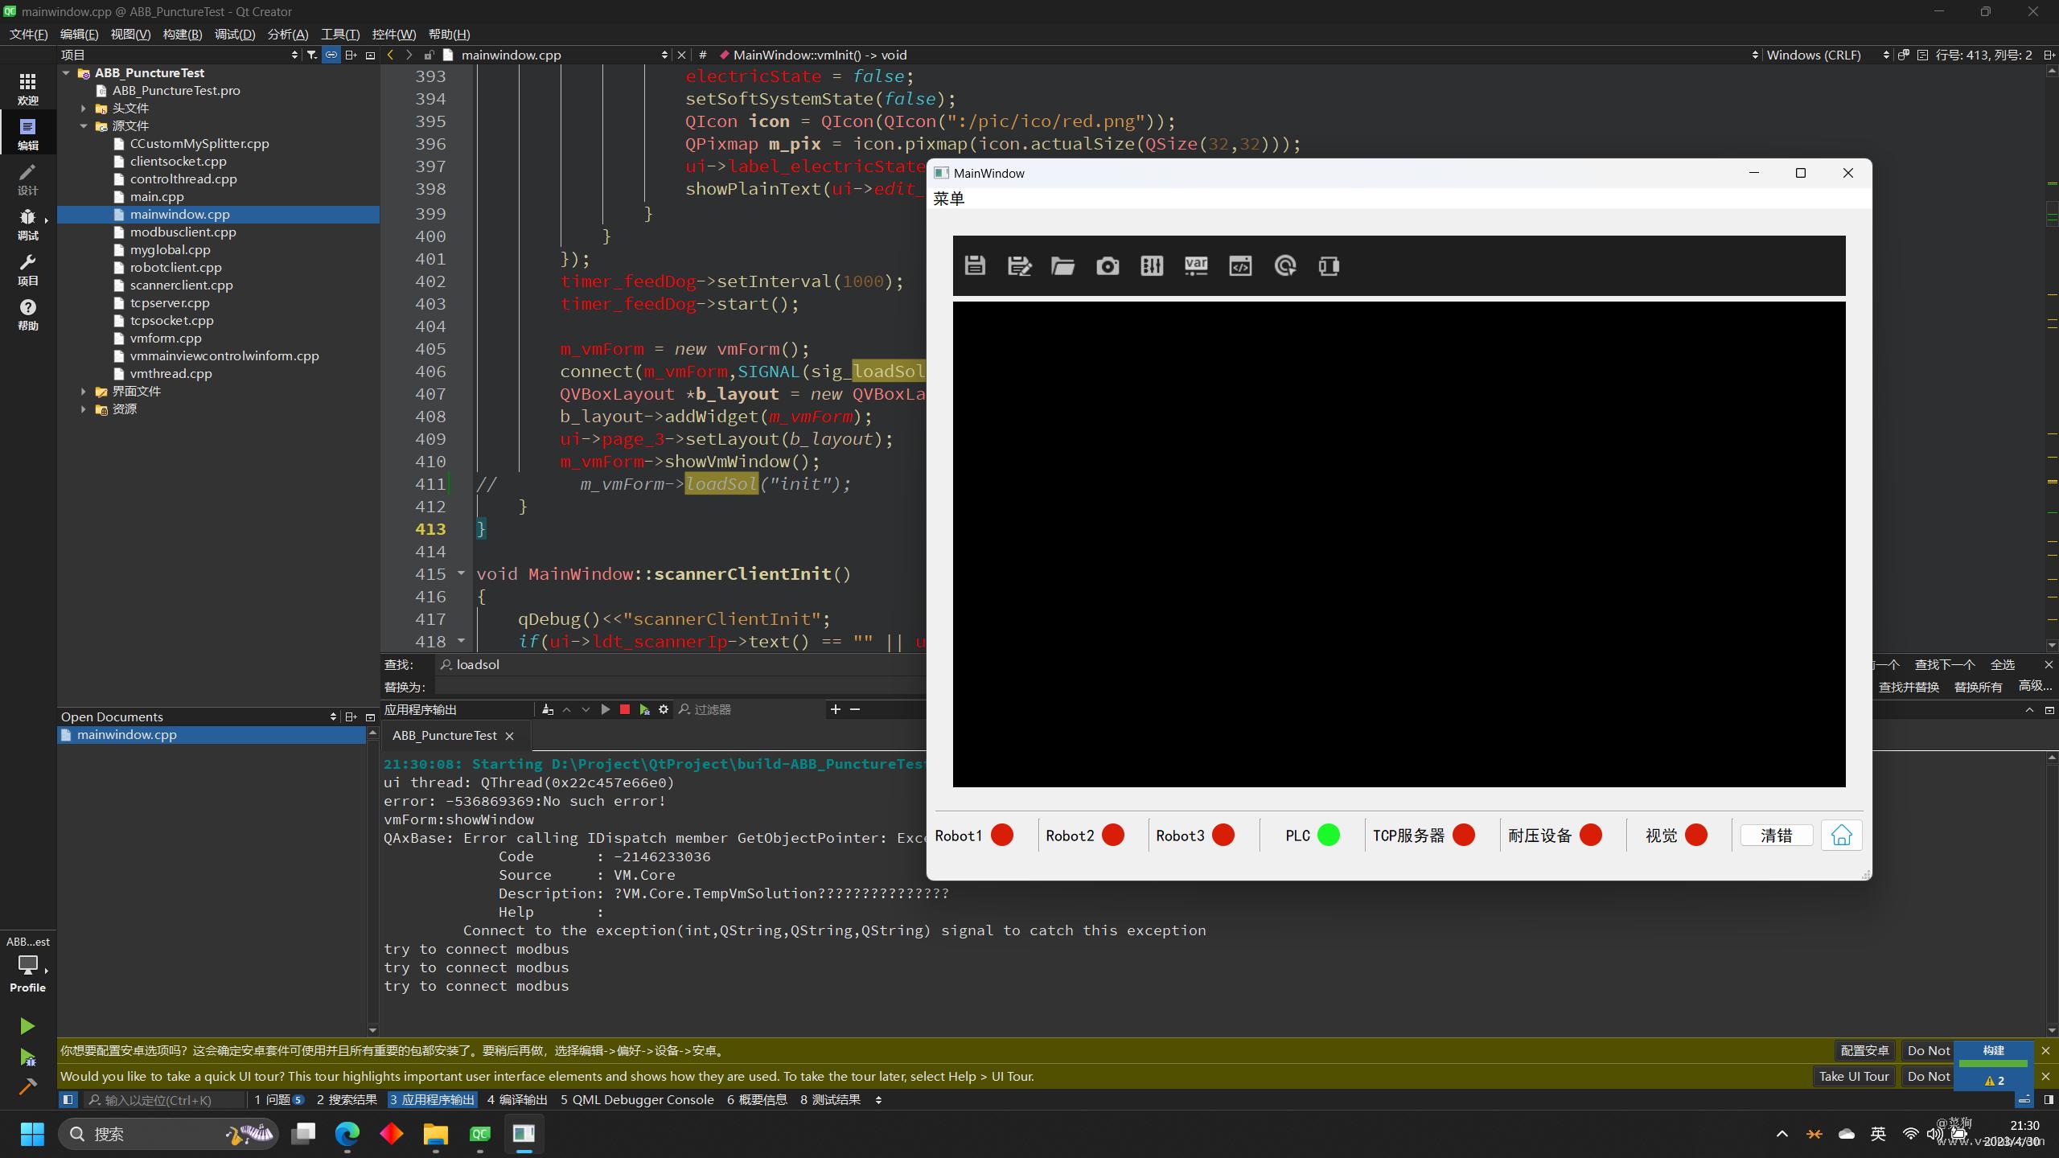Click the camera icon in MainWindow toolbar

(x=1108, y=265)
